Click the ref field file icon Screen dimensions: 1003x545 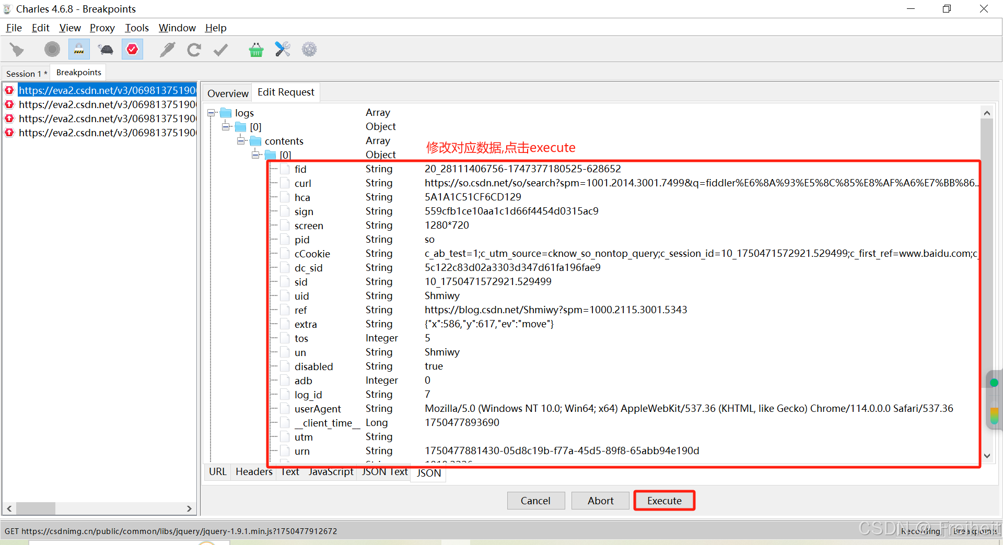[x=285, y=310]
